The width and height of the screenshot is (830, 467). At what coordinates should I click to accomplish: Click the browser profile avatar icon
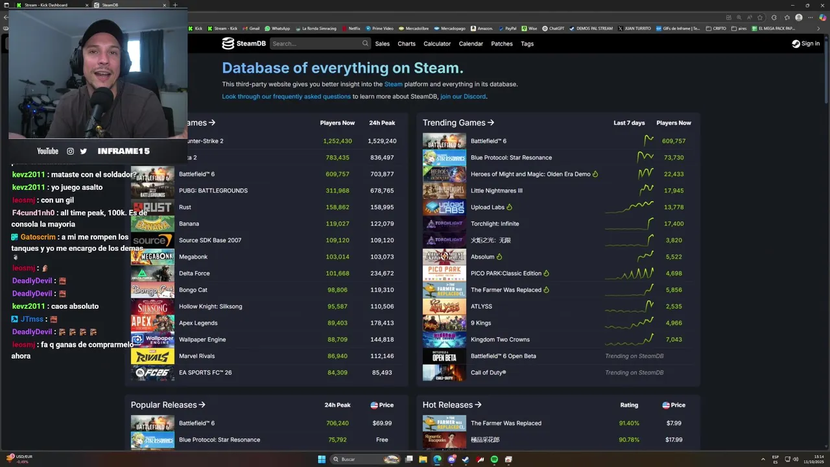pyautogui.click(x=799, y=18)
